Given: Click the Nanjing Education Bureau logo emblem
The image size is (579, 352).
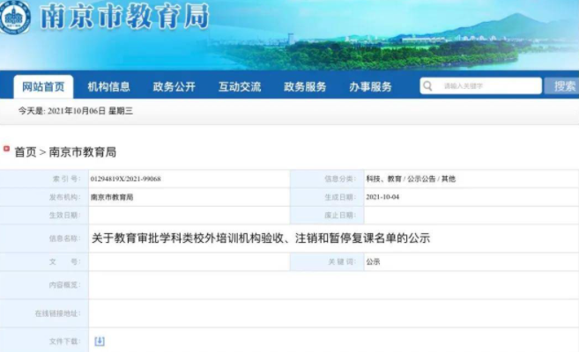Looking at the screenshot, I should 14,17.
